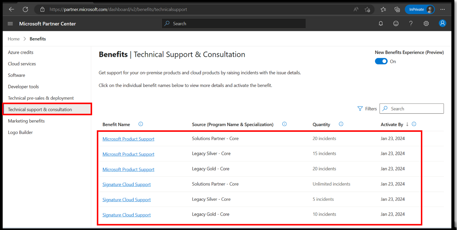Open help question mark icon
Viewport: 457px width, 230px height.
pos(411,23)
